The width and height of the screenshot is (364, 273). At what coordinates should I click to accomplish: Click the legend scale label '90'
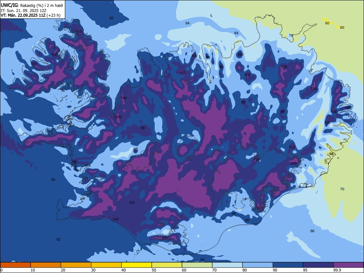tap(275, 270)
